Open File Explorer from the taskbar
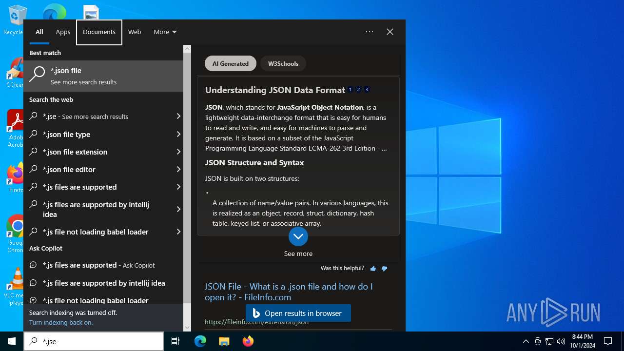Screen dimensions: 624x351 (224, 341)
